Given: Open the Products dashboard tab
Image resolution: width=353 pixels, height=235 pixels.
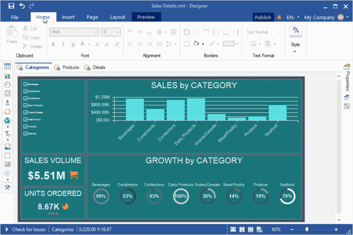Looking at the screenshot, I should coord(67,68).
